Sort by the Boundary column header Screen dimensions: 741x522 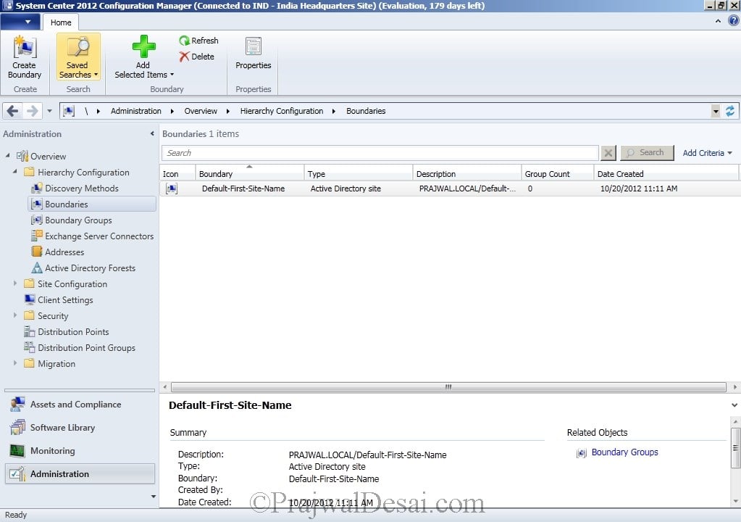[x=249, y=173]
